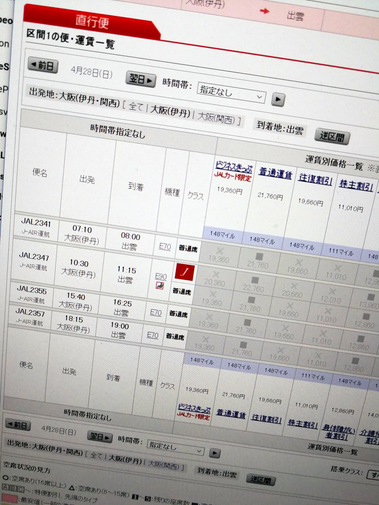The height and width of the screenshot is (505, 379).
Task: Click the 11:15 arrival time
Action: tap(127, 270)
